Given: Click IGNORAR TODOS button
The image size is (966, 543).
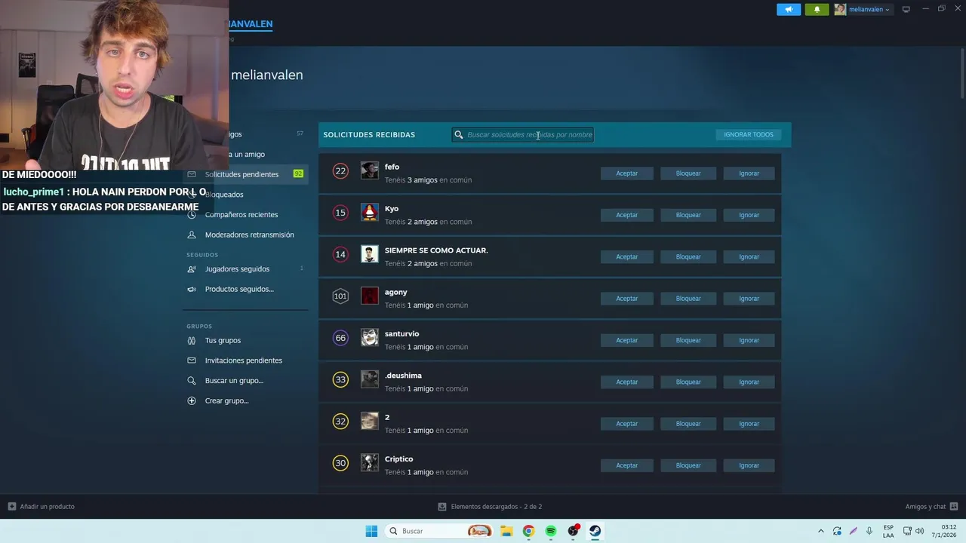Looking at the screenshot, I should click(749, 135).
